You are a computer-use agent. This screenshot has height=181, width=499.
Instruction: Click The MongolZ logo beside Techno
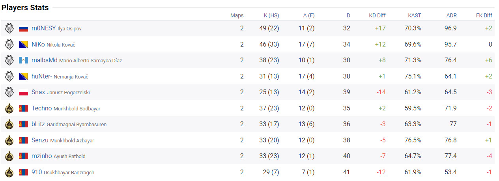9,108
